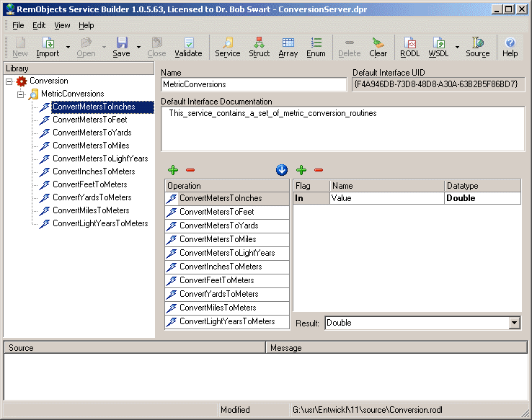532x420 pixels.
Task: Click the Datatype column header
Action: coord(482,186)
